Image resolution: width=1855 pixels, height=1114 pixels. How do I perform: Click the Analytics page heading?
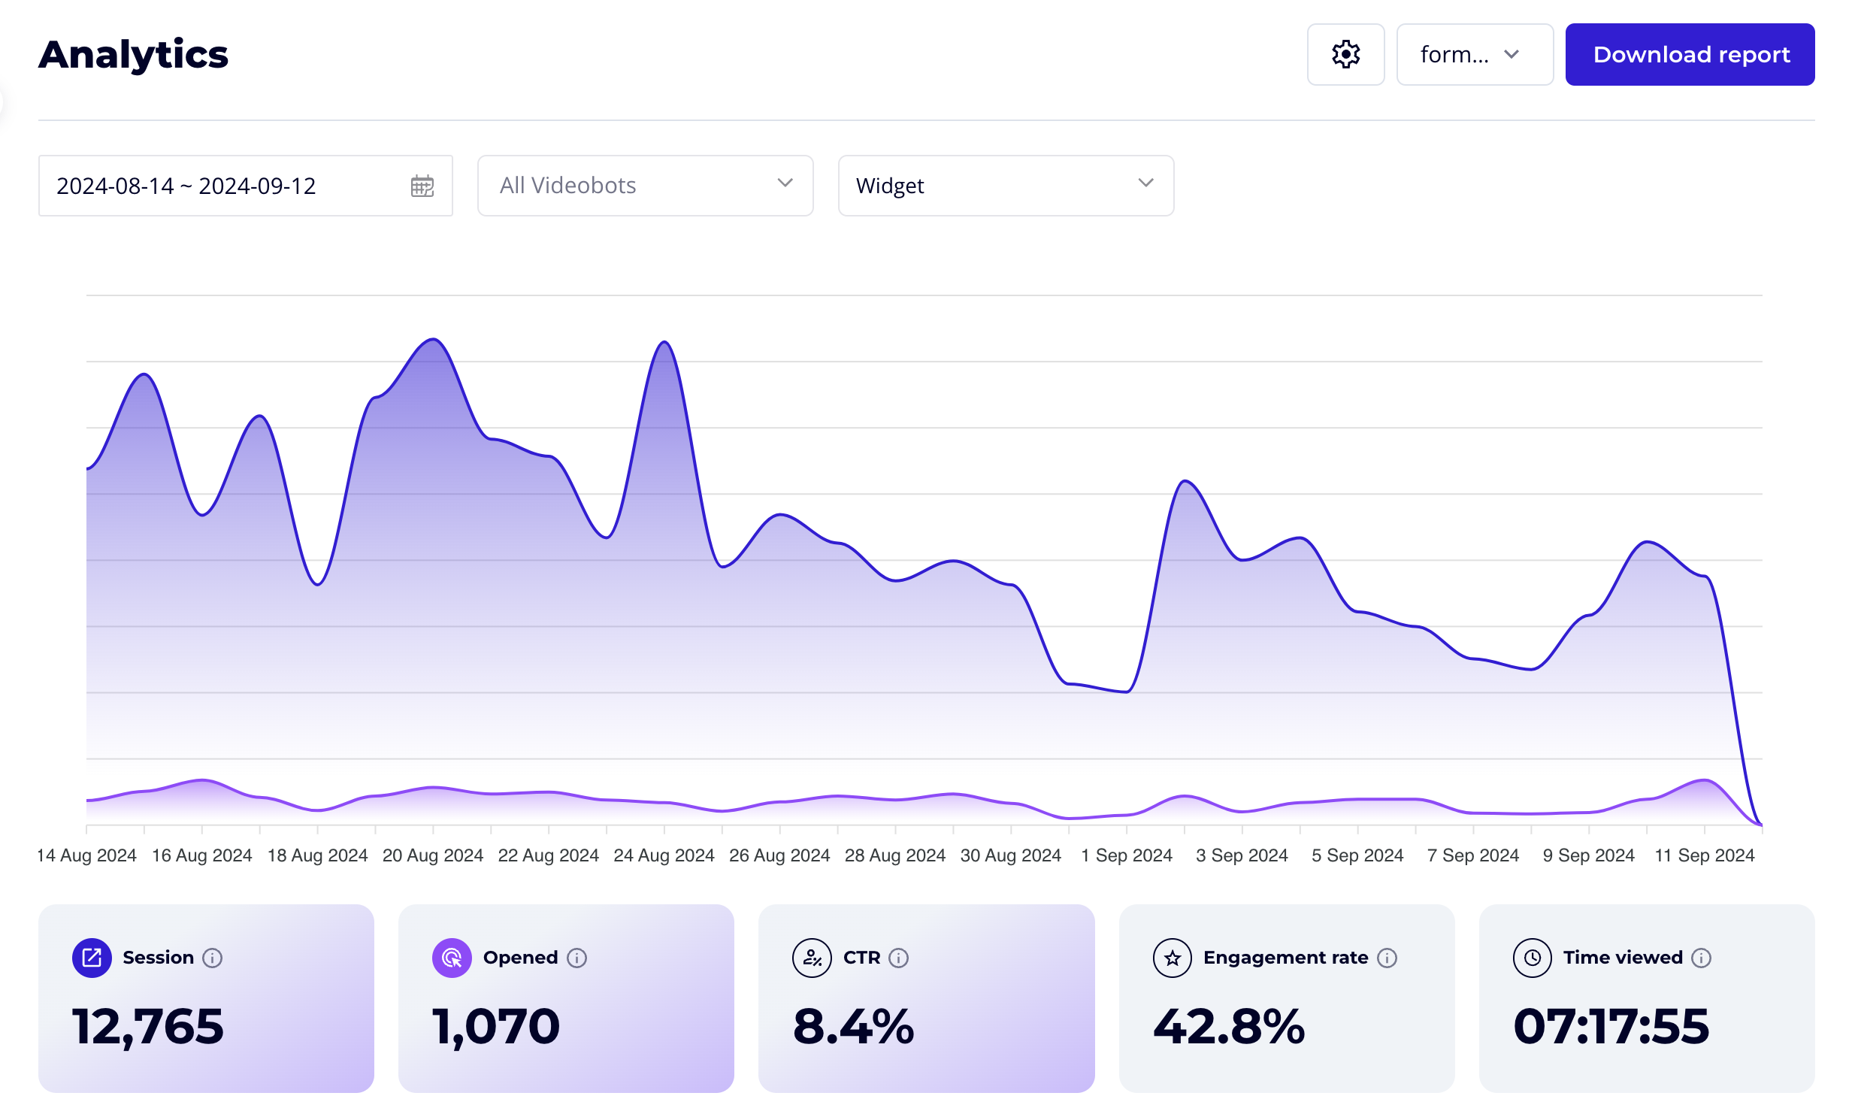click(133, 53)
